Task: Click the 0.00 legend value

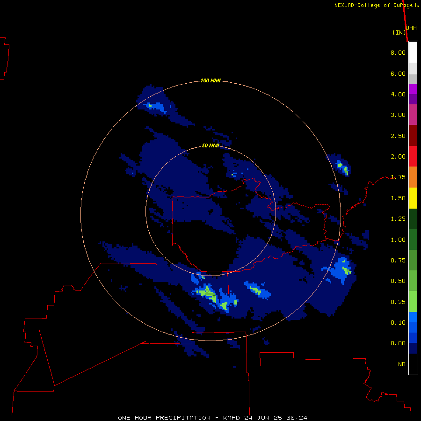Action: coord(398,343)
